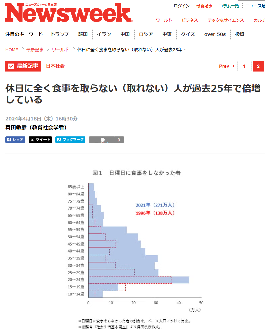Select page 2 in the pagination
265x329 pixels.
pos(258,66)
